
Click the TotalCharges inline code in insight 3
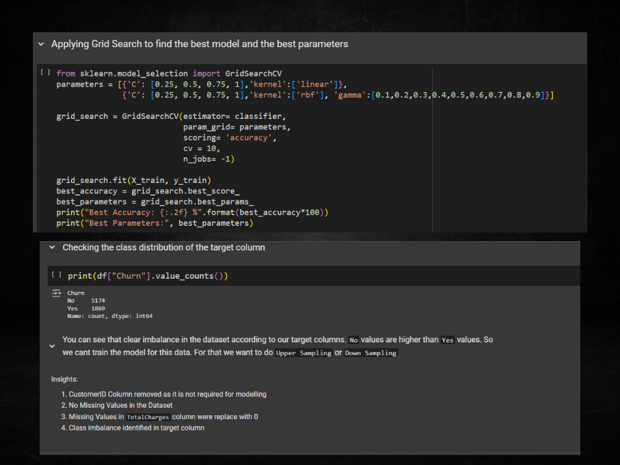coord(148,417)
